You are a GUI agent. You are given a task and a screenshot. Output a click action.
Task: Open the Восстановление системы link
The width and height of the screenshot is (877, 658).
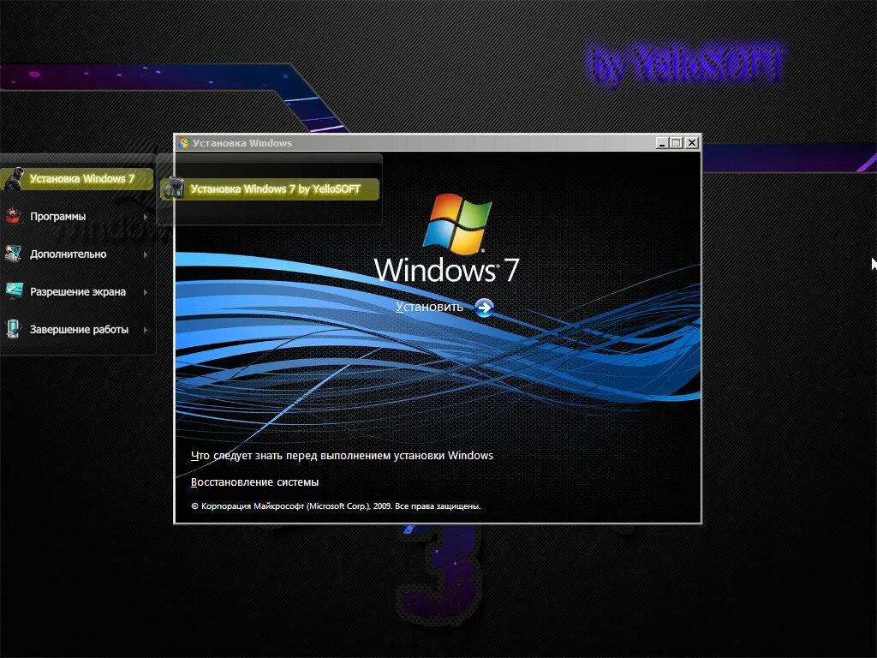254,482
